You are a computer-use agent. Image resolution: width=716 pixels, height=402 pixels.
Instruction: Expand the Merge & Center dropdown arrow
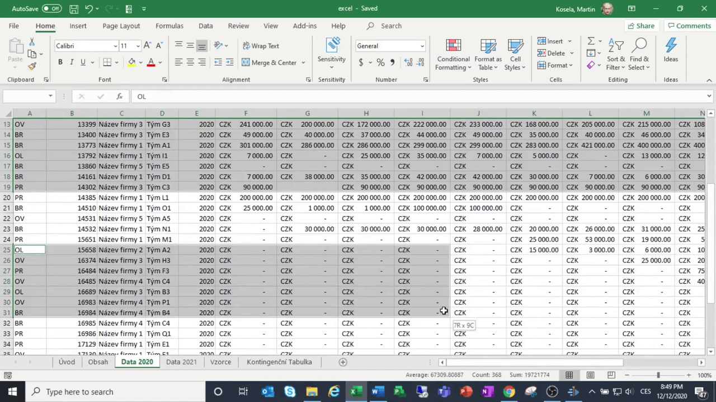point(303,63)
